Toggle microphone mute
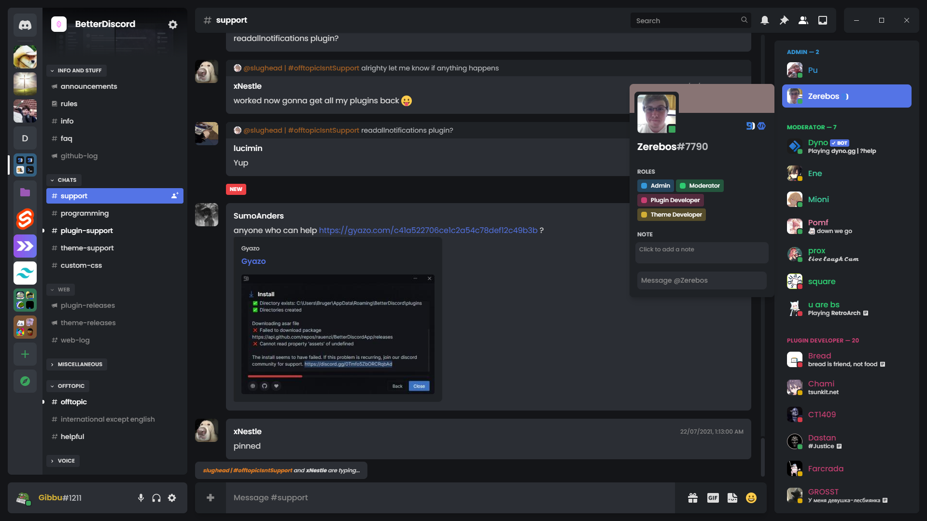The width and height of the screenshot is (927, 521). tap(141, 498)
